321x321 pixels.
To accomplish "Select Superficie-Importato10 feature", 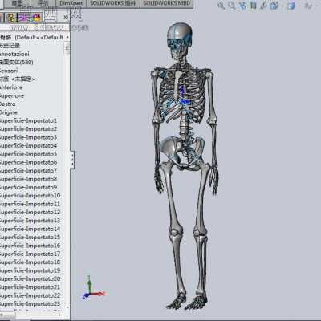I will (x=30, y=195).
